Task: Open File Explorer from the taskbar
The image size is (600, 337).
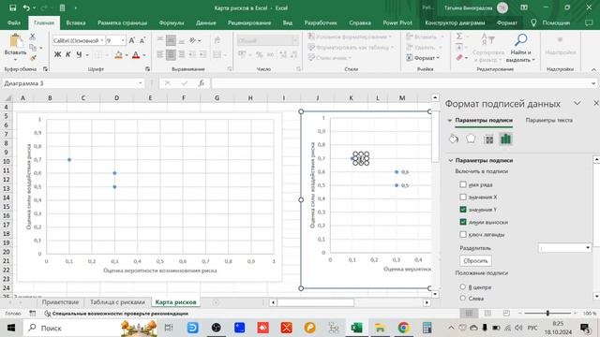Action: click(380, 328)
